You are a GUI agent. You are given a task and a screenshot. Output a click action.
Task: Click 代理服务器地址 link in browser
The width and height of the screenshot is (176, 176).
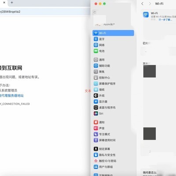pyautogui.click(x=12, y=95)
